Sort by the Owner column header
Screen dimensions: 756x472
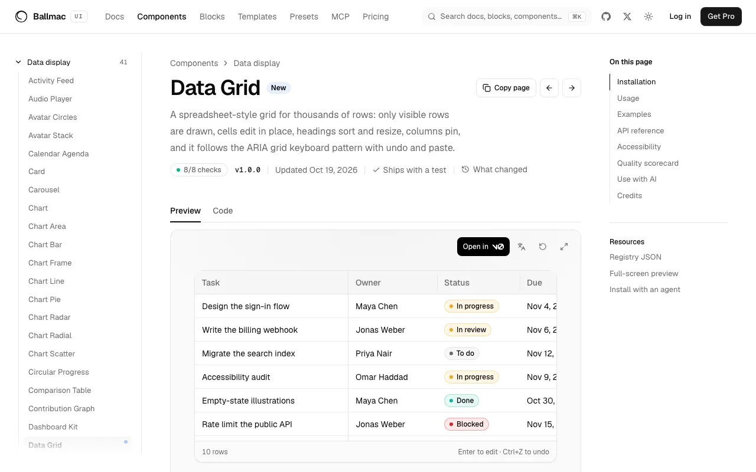[393, 283]
